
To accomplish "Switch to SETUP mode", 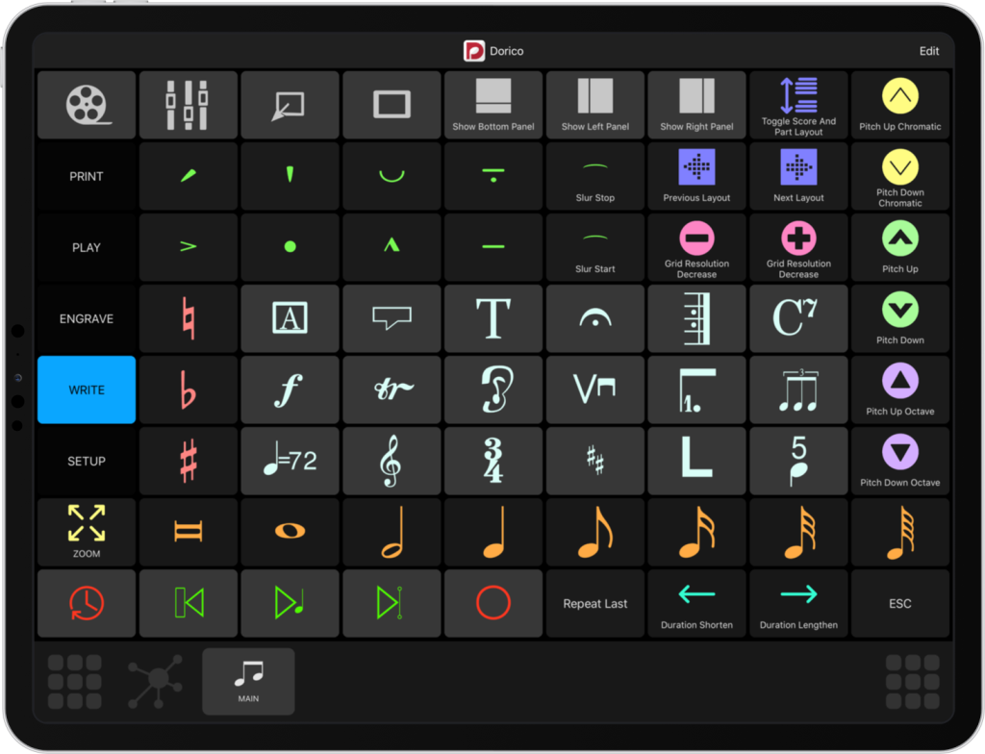I will pyautogui.click(x=87, y=461).
